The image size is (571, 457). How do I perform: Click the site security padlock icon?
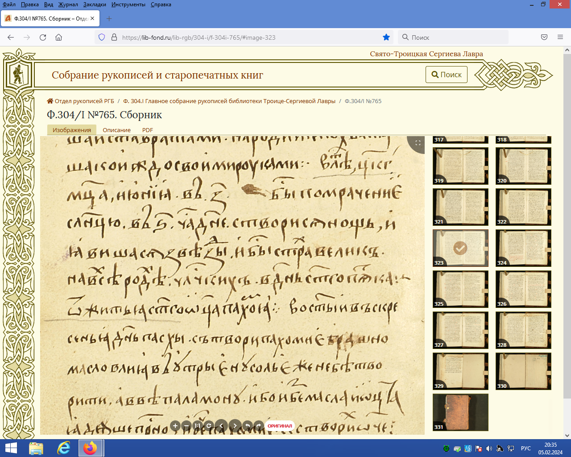click(x=114, y=37)
